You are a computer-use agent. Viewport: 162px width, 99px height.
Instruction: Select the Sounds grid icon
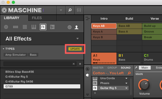pos(25,27)
